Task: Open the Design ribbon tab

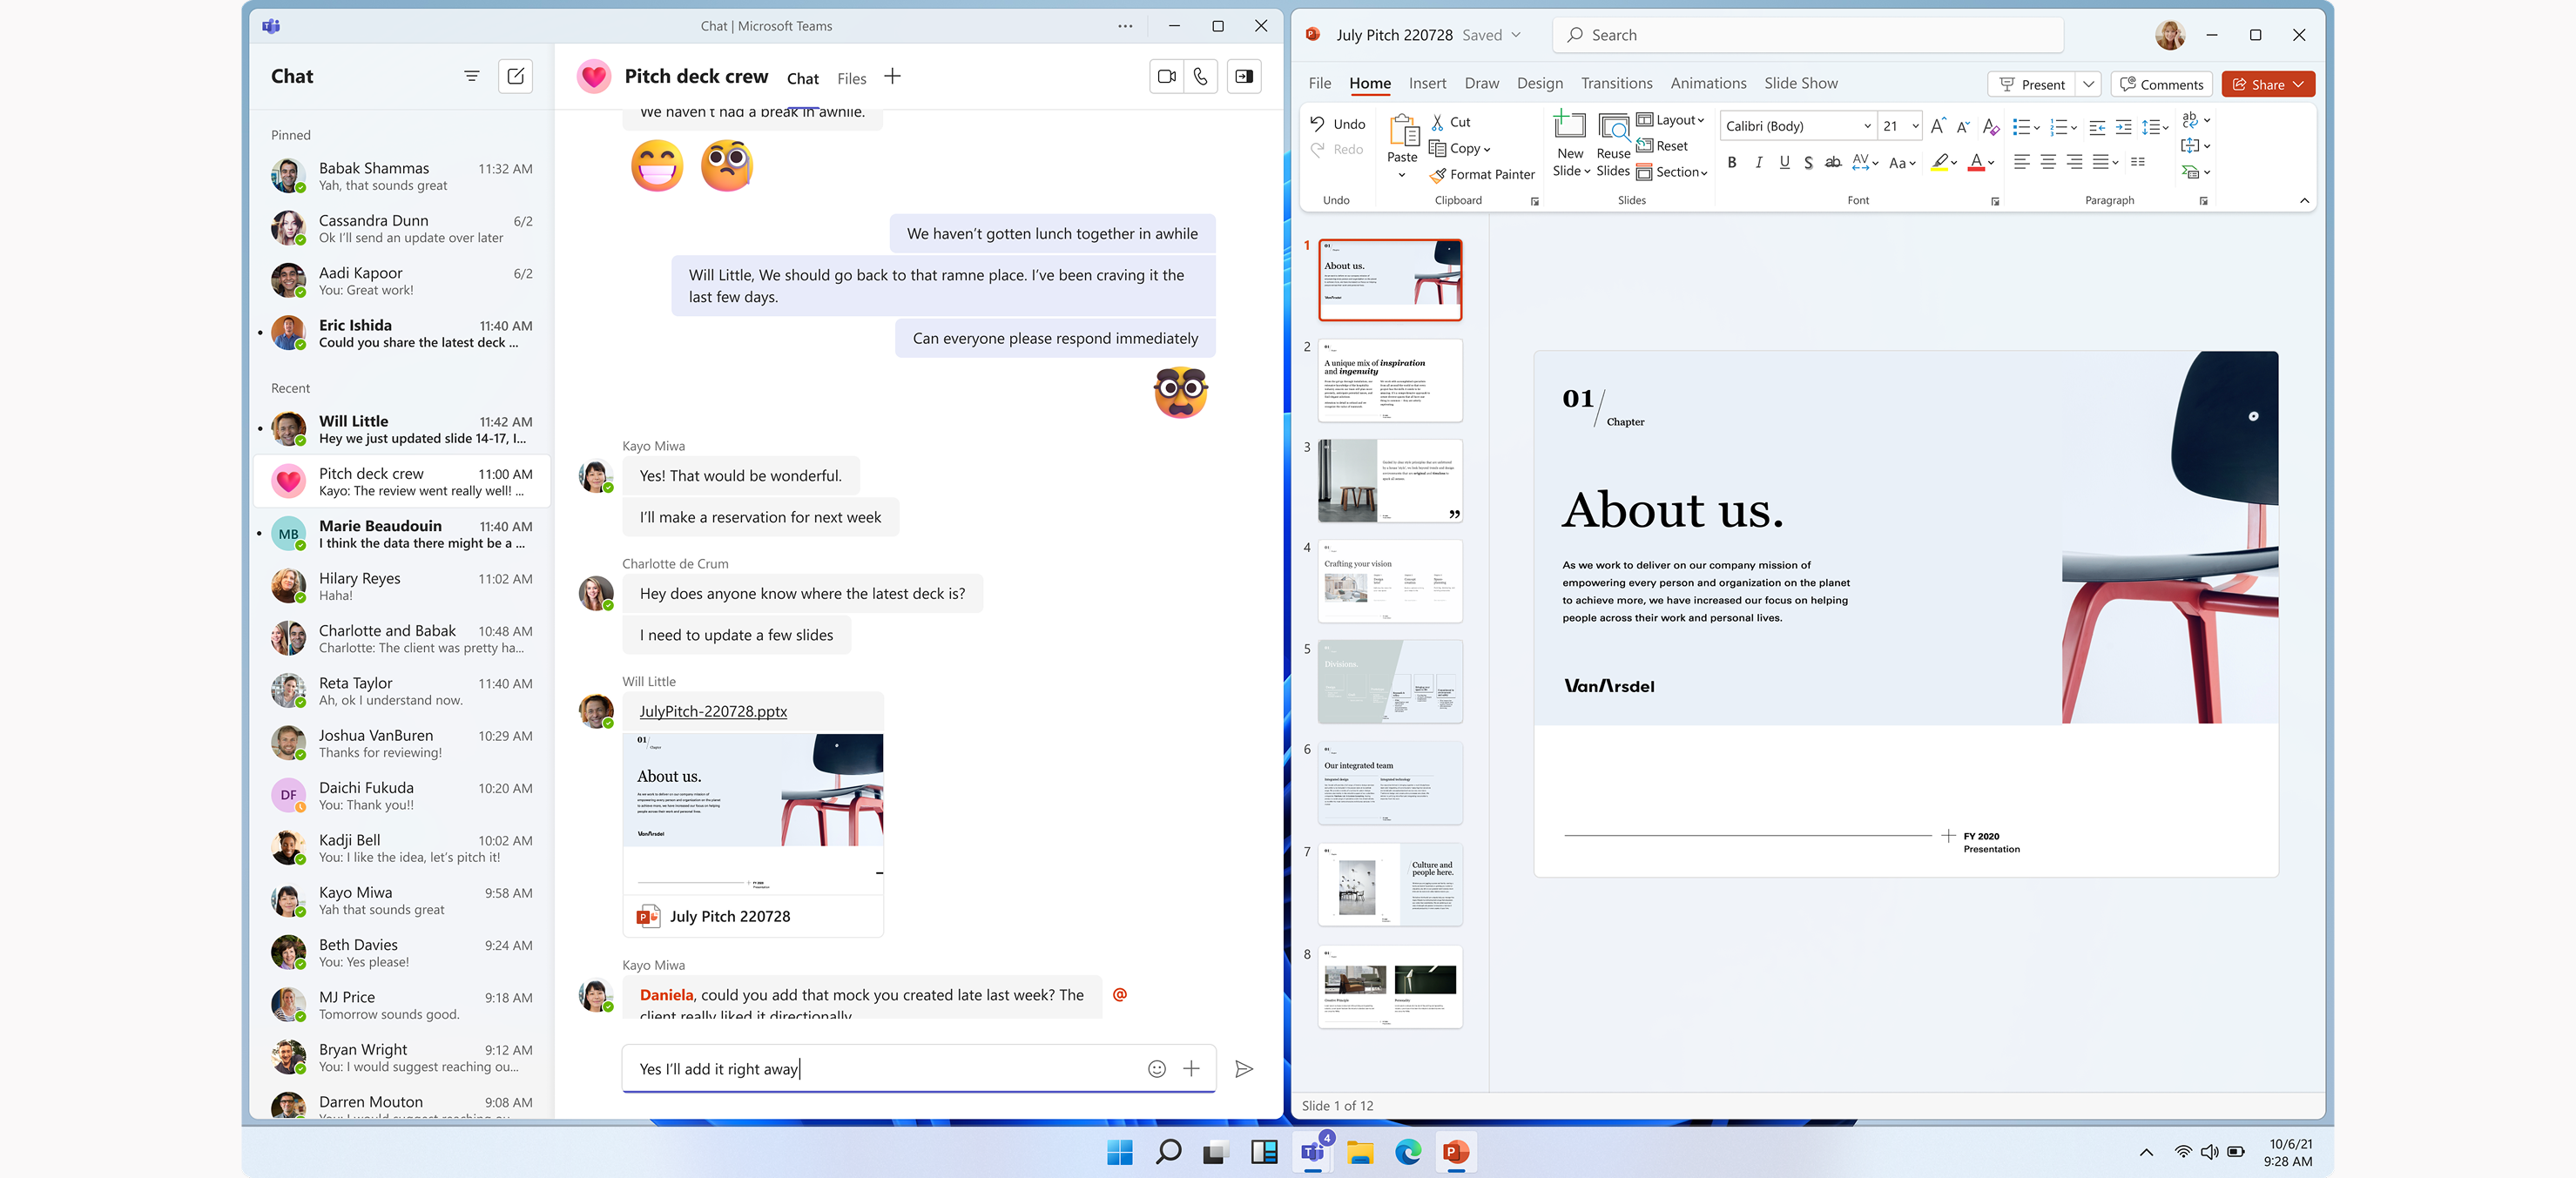Action: (1539, 83)
